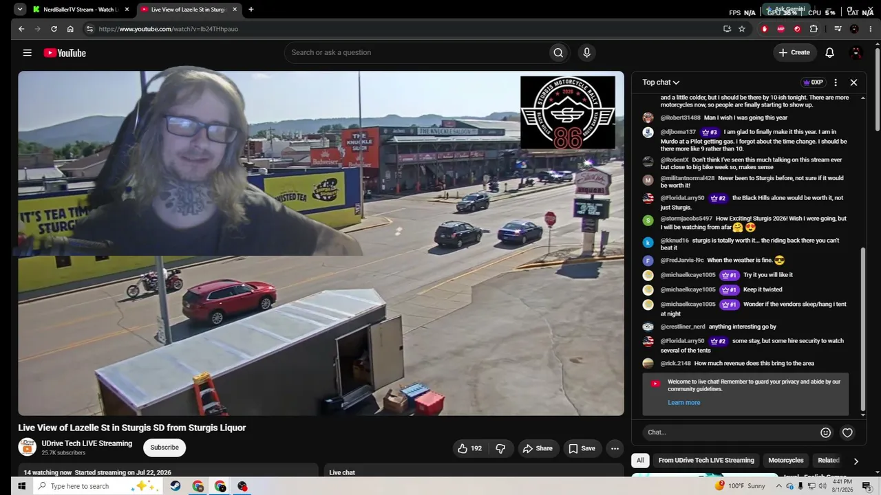Select the All filter chip
Image resolution: width=881 pixels, height=495 pixels.
(640, 461)
